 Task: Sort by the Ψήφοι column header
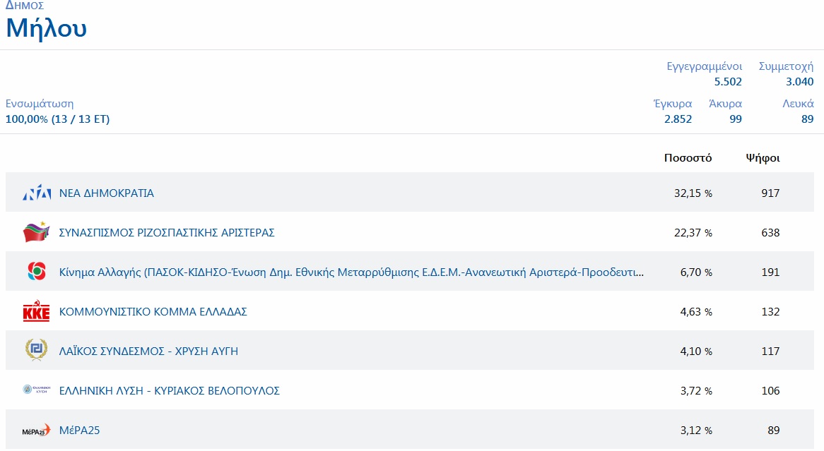(x=763, y=157)
